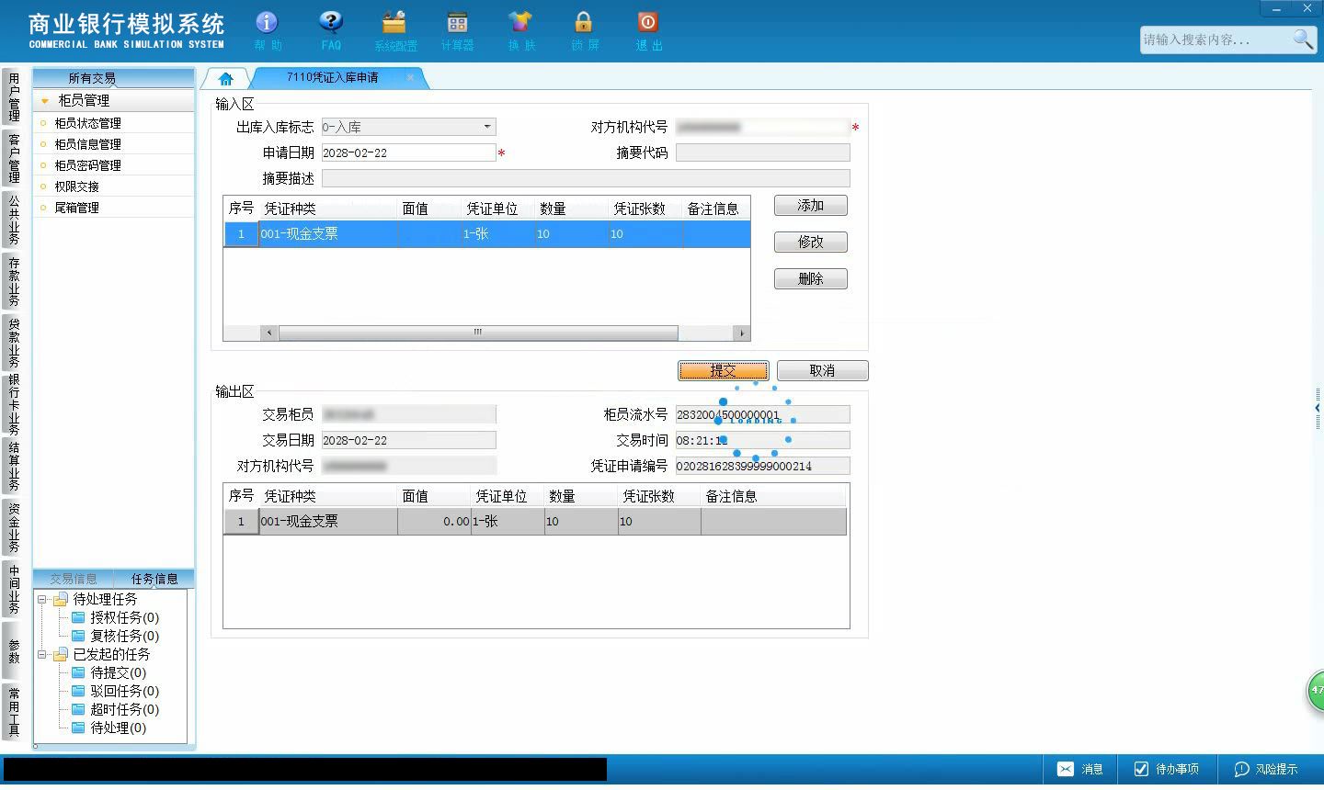Switch to the 交易信息 tab
Viewport: 1324px width, 790px height.
coord(73,579)
